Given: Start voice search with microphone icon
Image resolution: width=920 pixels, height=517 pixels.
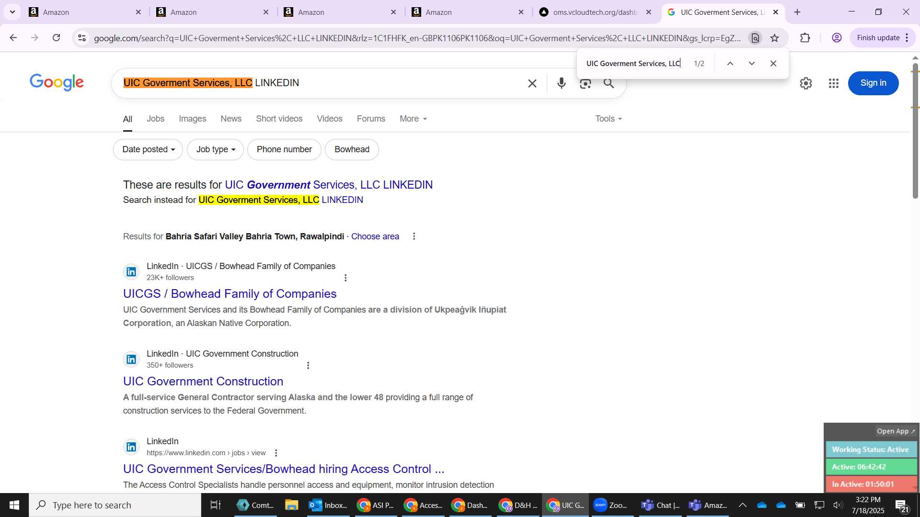Looking at the screenshot, I should 562,83.
